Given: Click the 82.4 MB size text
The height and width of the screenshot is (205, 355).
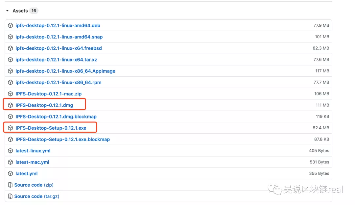Looking at the screenshot, I should 321,128.
